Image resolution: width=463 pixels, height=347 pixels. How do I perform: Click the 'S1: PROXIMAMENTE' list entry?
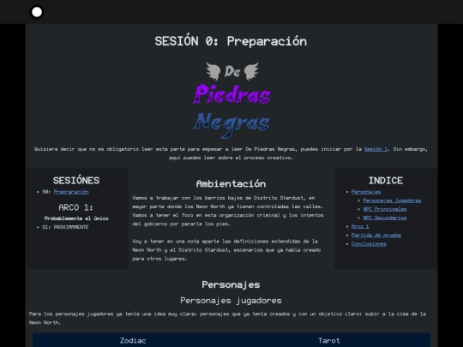[65, 227]
